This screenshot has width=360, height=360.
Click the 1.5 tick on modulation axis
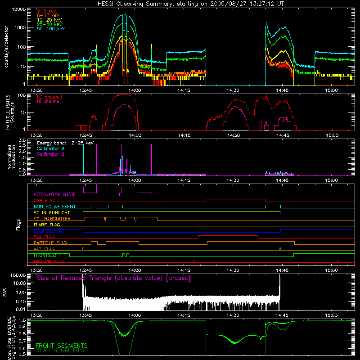pos(22,158)
